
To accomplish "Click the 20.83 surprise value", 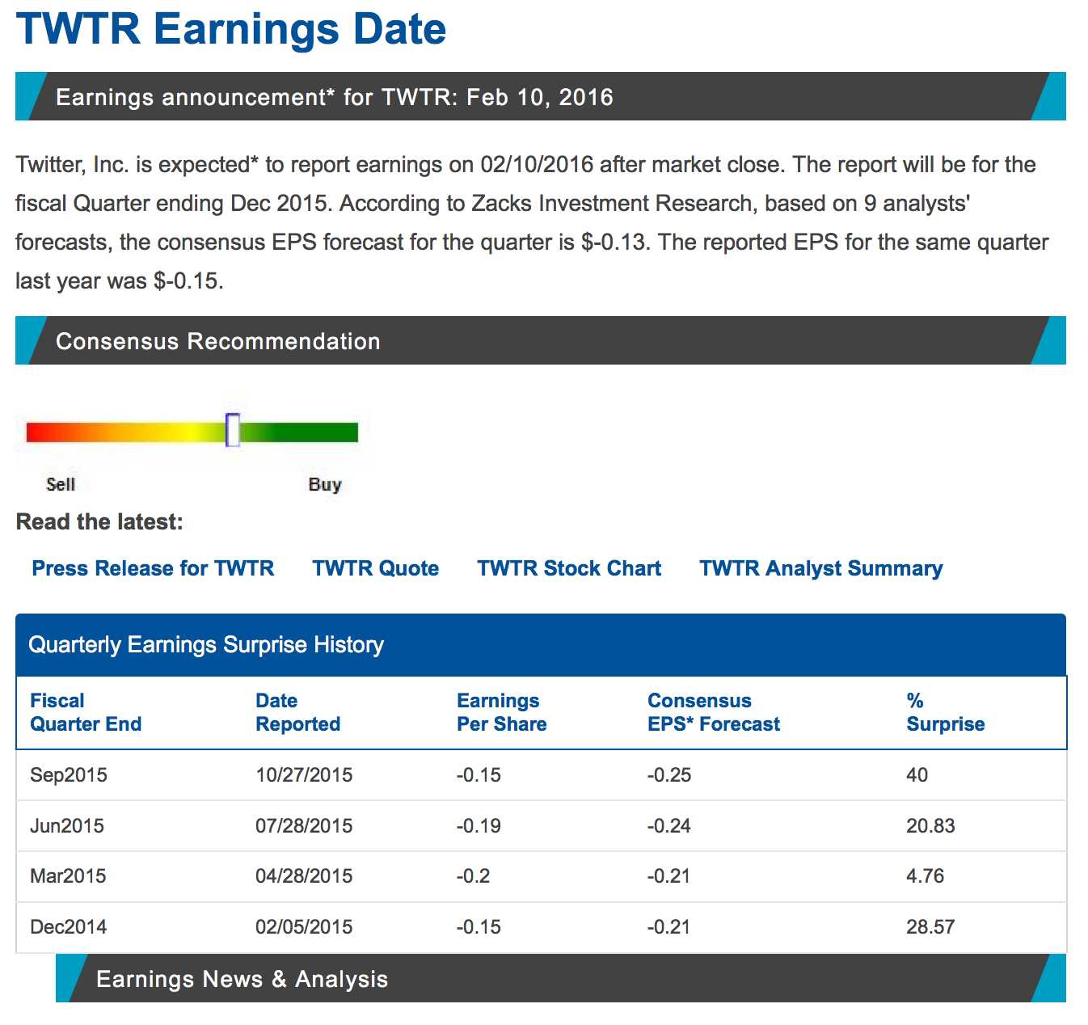I will pyautogui.click(x=930, y=826).
